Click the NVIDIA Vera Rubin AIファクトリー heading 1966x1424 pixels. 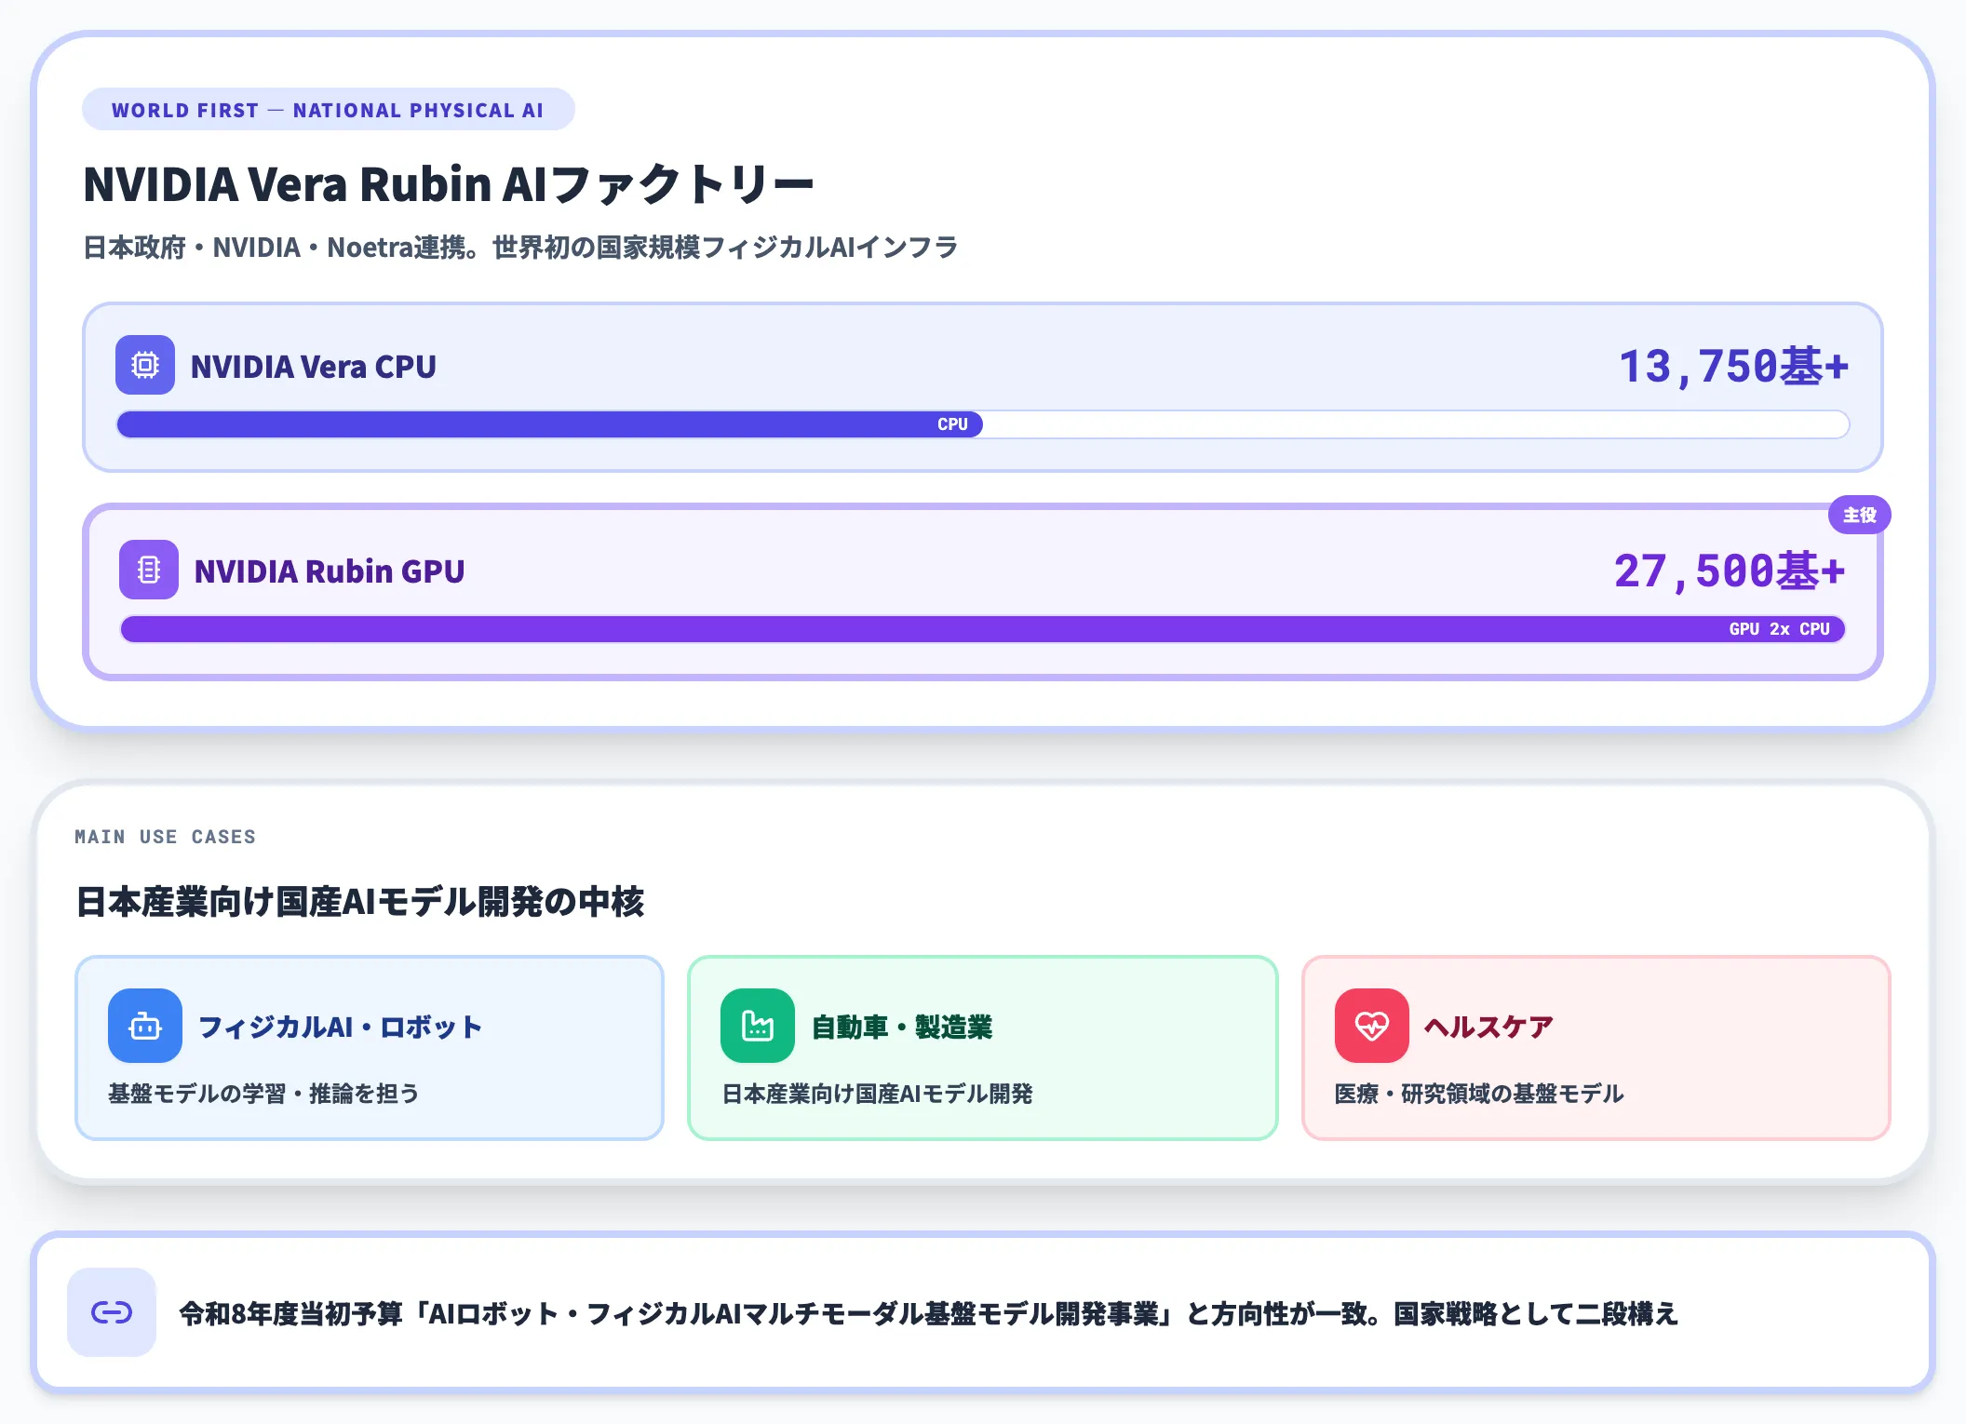[449, 183]
